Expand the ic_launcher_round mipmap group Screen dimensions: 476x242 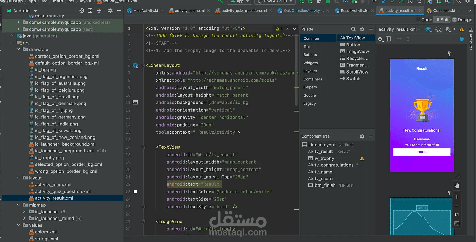point(24,219)
